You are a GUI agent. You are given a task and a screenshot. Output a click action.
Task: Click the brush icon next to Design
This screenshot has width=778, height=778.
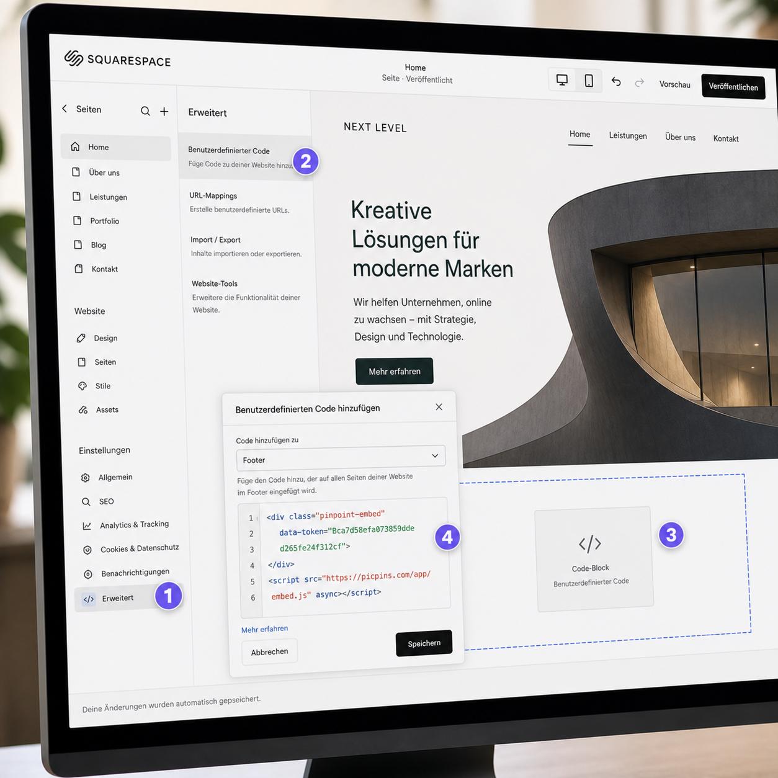click(x=81, y=338)
